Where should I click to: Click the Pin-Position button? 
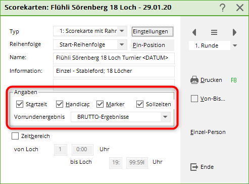tap(153, 45)
